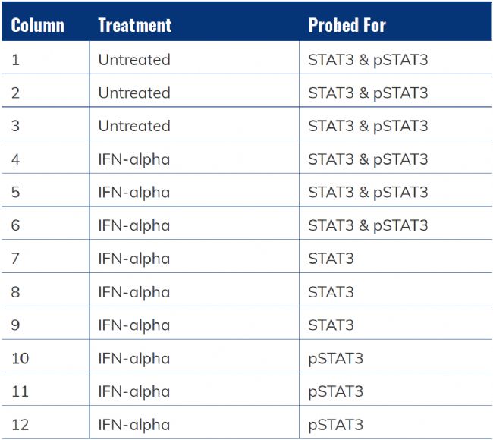Click the Probed For cell in row 3
This screenshot has width=493, height=440.
(368, 126)
